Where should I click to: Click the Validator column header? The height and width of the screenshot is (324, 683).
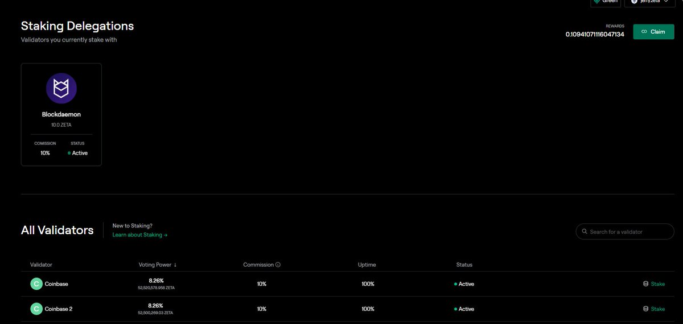41,265
